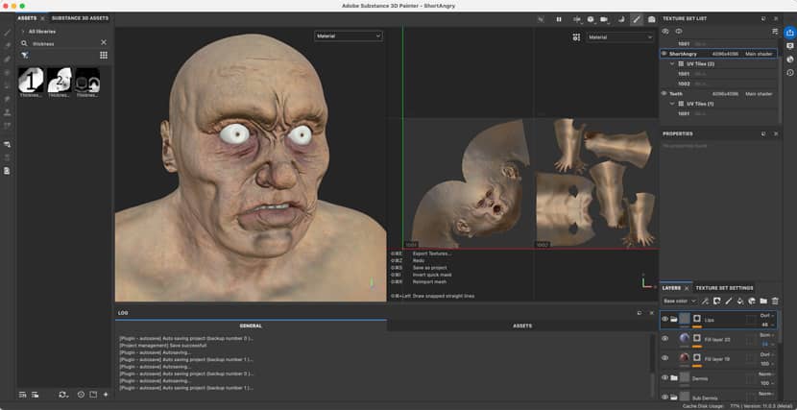Open blend mode dropdown for Fill layer 19
This screenshot has height=410, width=797.
(x=767, y=354)
